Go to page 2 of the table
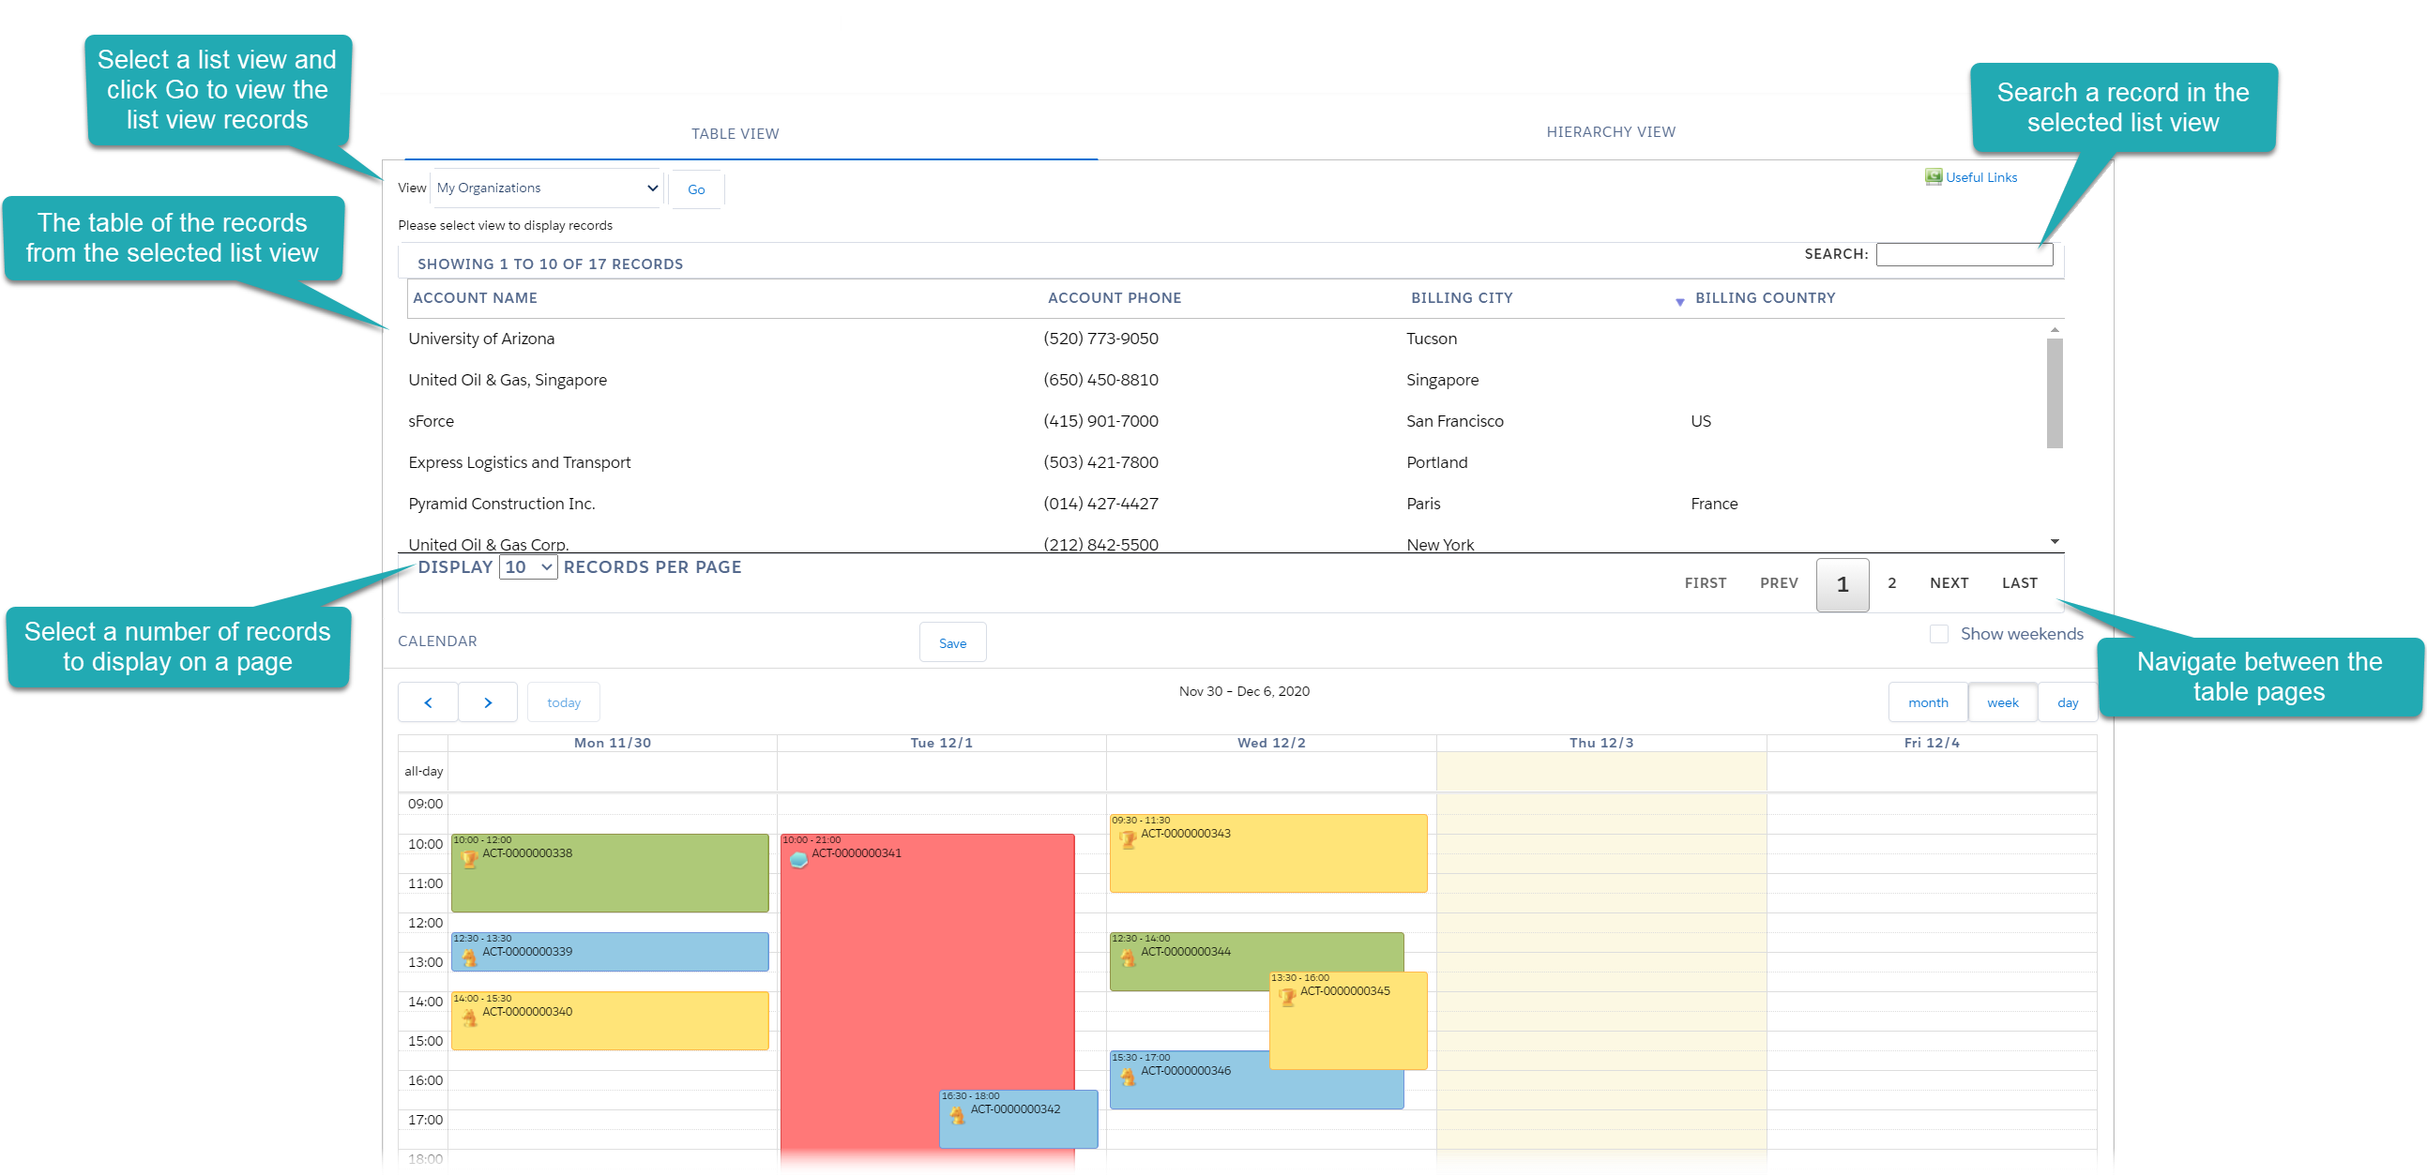Screen dimensions: 2427x1176 pos(1892,583)
